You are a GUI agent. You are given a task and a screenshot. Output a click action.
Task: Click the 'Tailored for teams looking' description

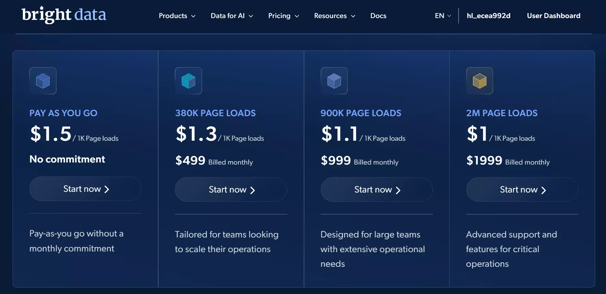pyautogui.click(x=227, y=242)
